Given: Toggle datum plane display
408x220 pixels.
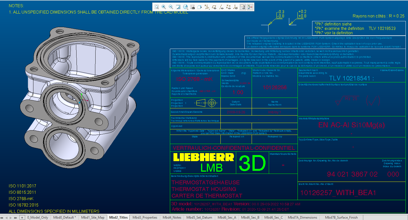Looking at the screenshot, I should point(214,7).
